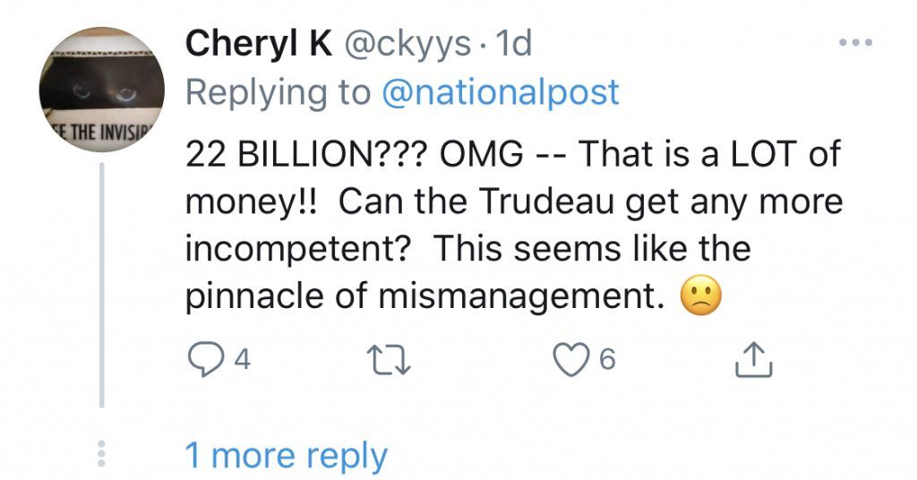This screenshot has width=917, height=480.
Task: Open the @nationalpost mention link
Action: click(x=501, y=91)
